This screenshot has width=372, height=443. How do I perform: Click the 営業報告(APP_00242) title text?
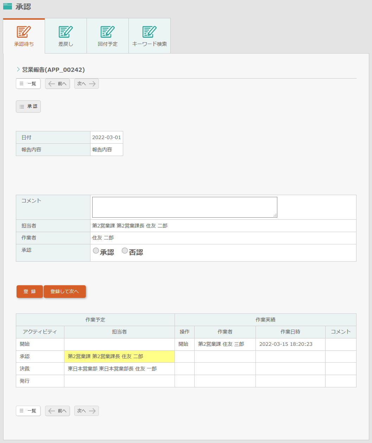[x=53, y=70]
